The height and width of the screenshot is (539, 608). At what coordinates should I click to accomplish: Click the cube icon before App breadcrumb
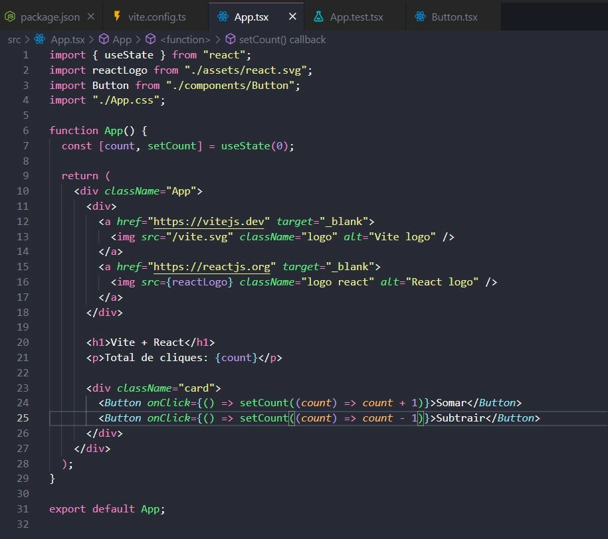click(x=104, y=39)
